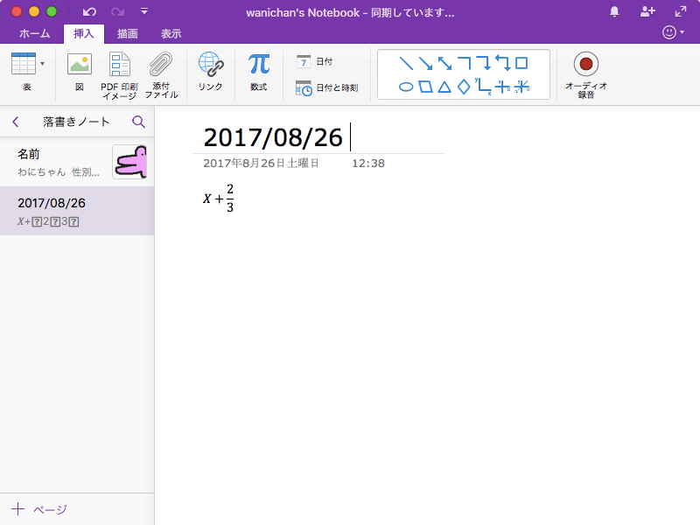This screenshot has height=525, width=700.
Task: Select the double-arrow elbow connector shape
Action: click(503, 63)
